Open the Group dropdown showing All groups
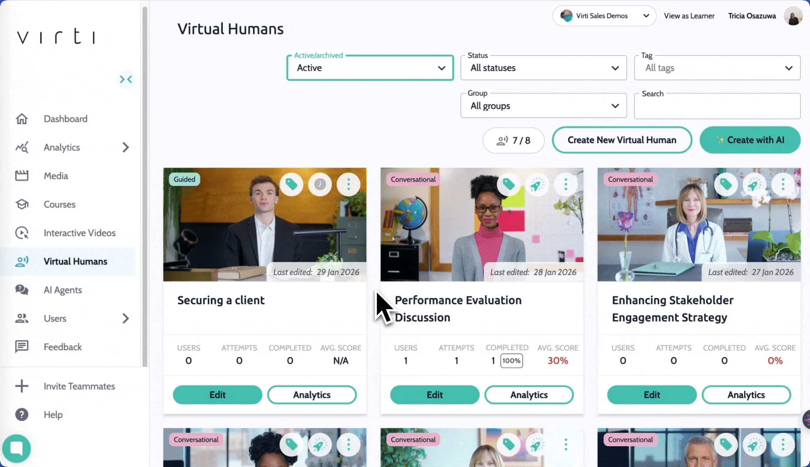Image resolution: width=810 pixels, height=467 pixels. click(x=543, y=106)
